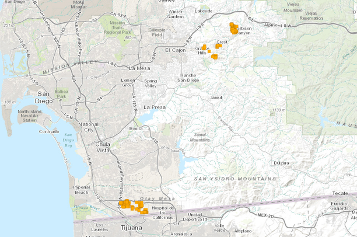357x237 pixels.
Task: Select the Unidad Deportiva label
Action: click(x=195, y=217)
